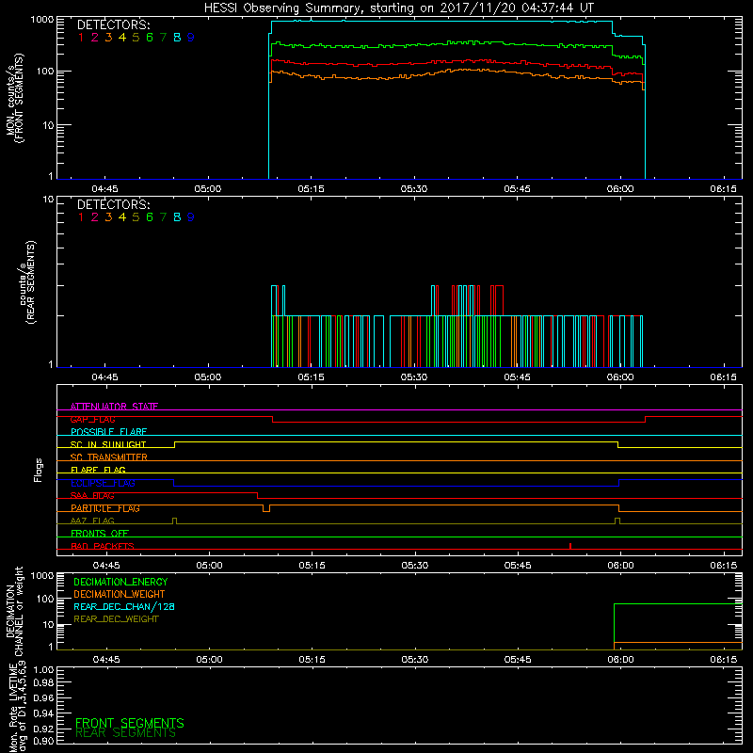
Task: Click the counts/s (REAR SEGMENTS) axis title
Action: click(27, 281)
